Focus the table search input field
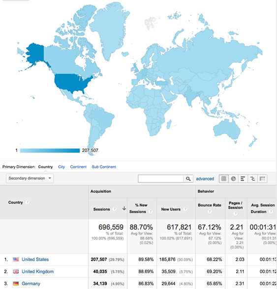 click(x=161, y=179)
